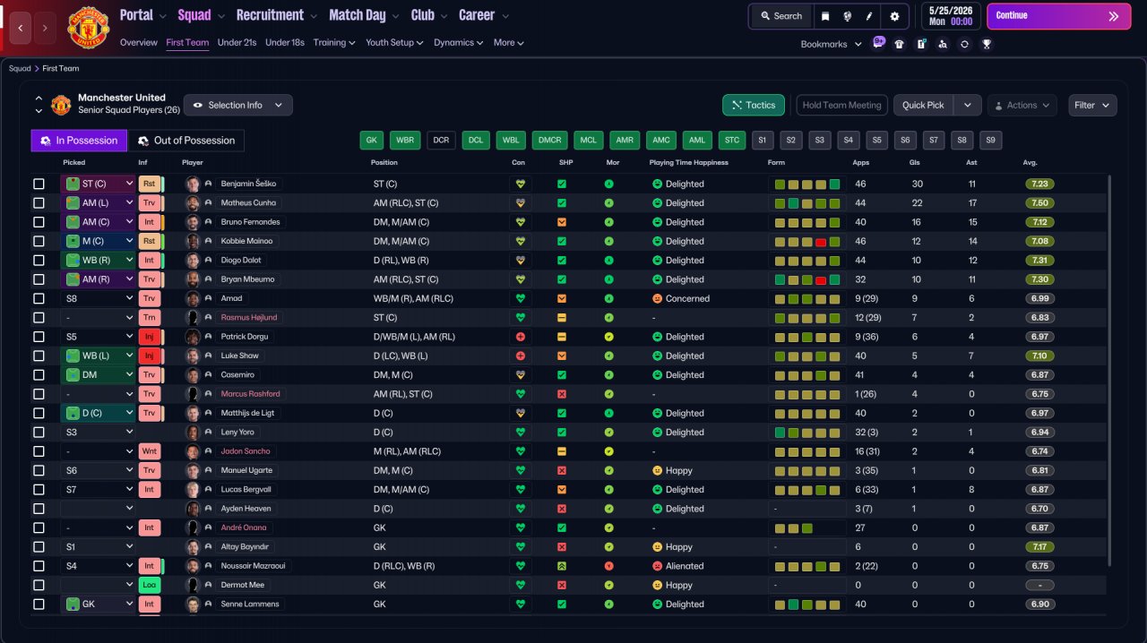The height and width of the screenshot is (643, 1147).
Task: Open the trophy competitions icon
Action: 987,44
